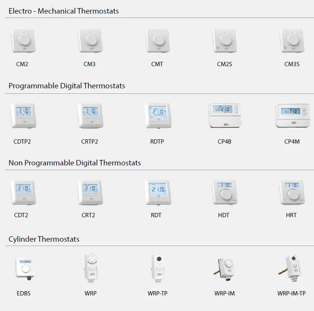View the CP4B programmer image

coord(225,115)
